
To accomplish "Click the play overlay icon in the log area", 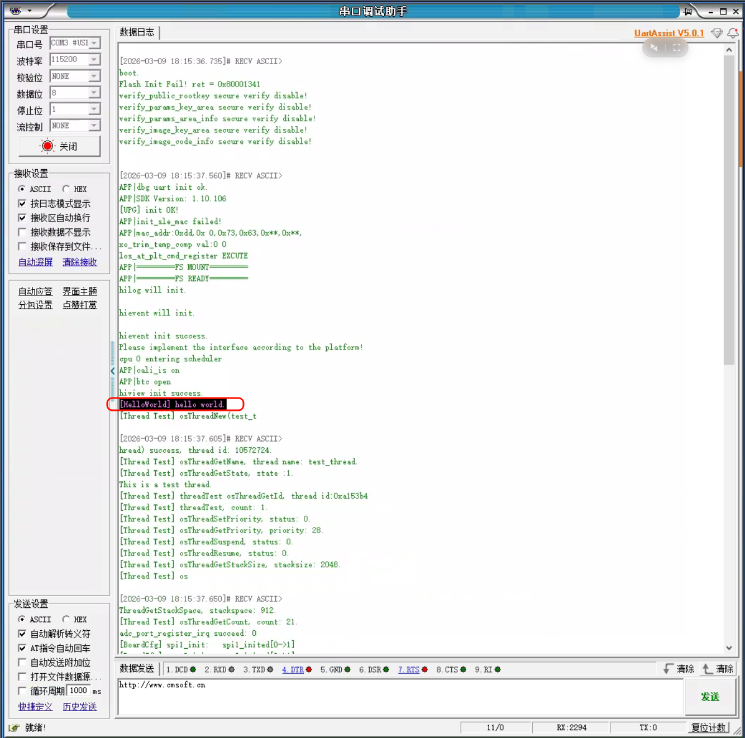I will click(x=654, y=47).
